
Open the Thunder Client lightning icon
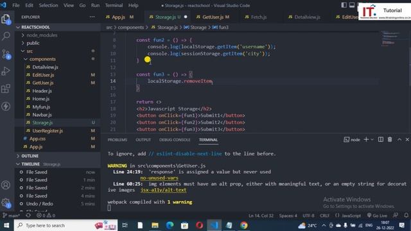(6, 107)
